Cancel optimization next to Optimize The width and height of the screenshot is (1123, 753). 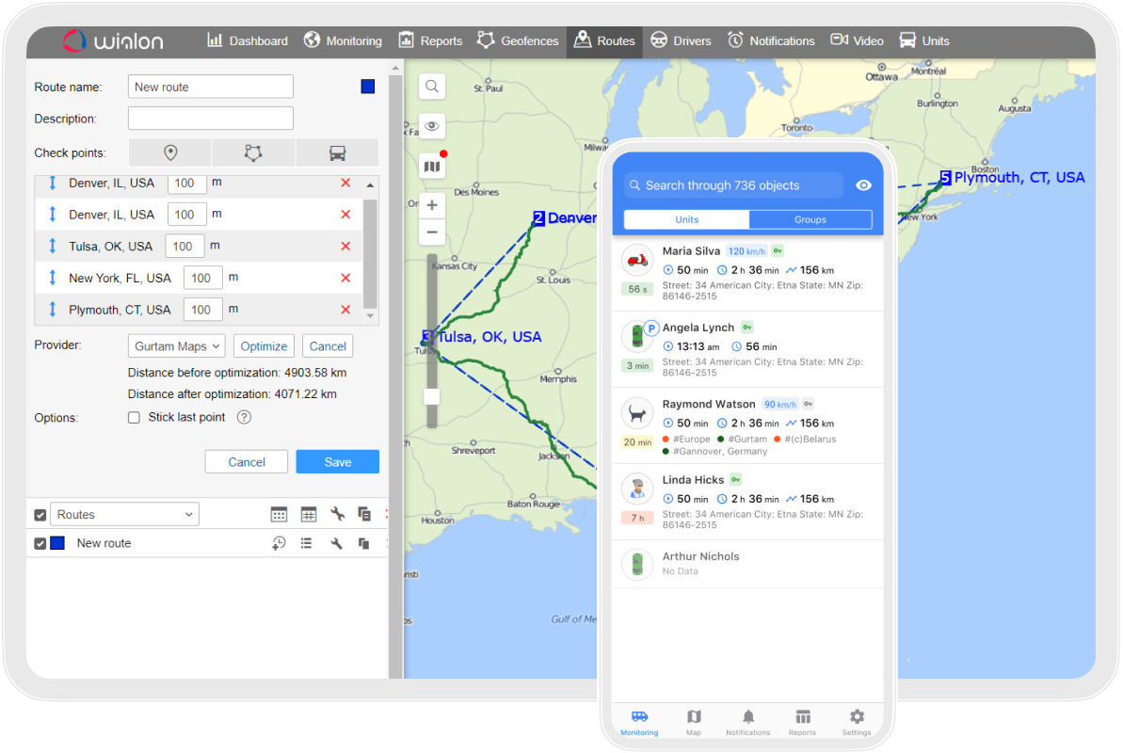(x=328, y=346)
